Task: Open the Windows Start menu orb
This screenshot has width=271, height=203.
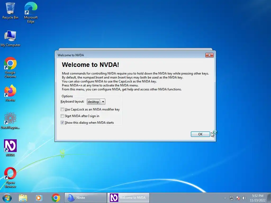Action: (x=7, y=198)
